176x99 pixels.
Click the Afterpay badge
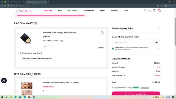click(x=136, y=87)
